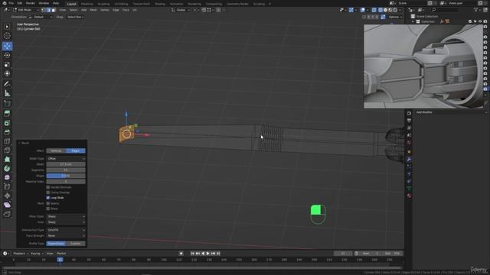Select the Inset Faces tool

pos(7,123)
